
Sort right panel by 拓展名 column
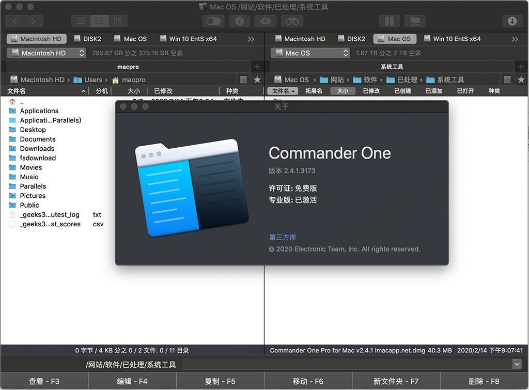(x=314, y=91)
